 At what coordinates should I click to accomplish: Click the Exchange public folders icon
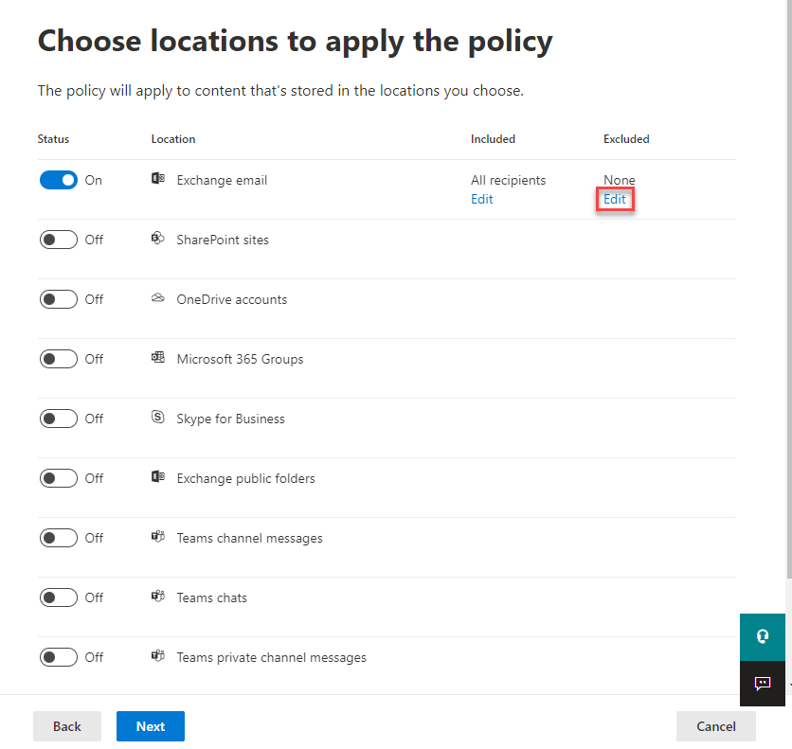(158, 476)
